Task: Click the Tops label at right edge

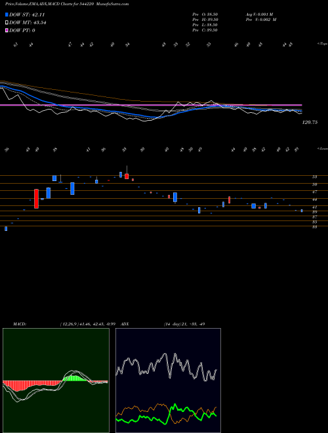Action: (x=322, y=44)
